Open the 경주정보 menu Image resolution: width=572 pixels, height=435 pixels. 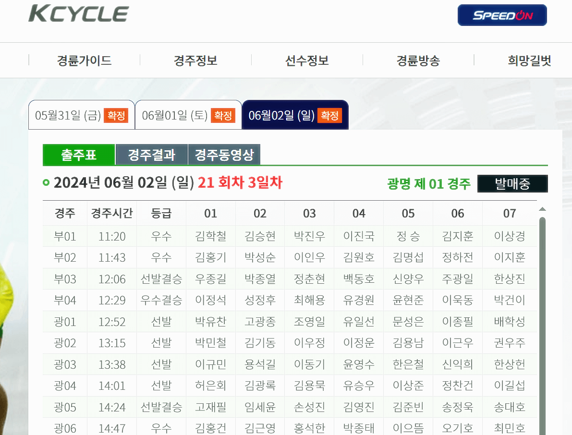coord(195,60)
